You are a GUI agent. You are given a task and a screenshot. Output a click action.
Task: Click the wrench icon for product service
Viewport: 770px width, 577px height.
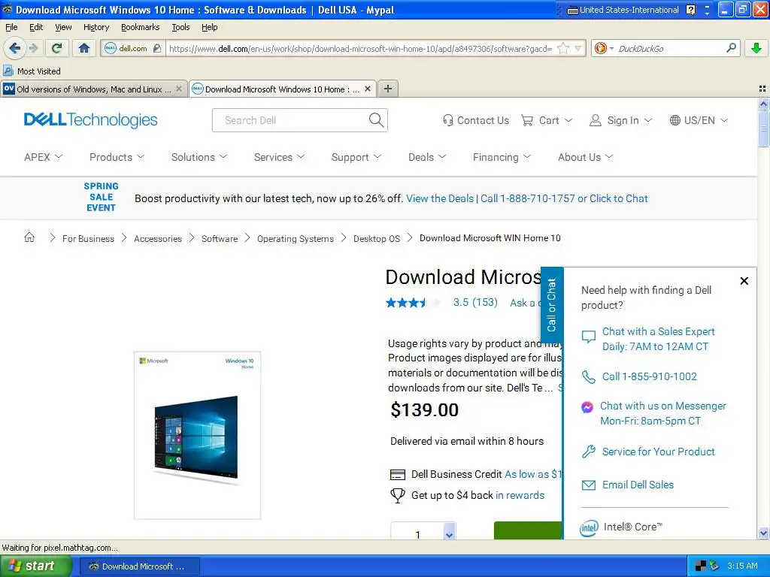(x=588, y=452)
